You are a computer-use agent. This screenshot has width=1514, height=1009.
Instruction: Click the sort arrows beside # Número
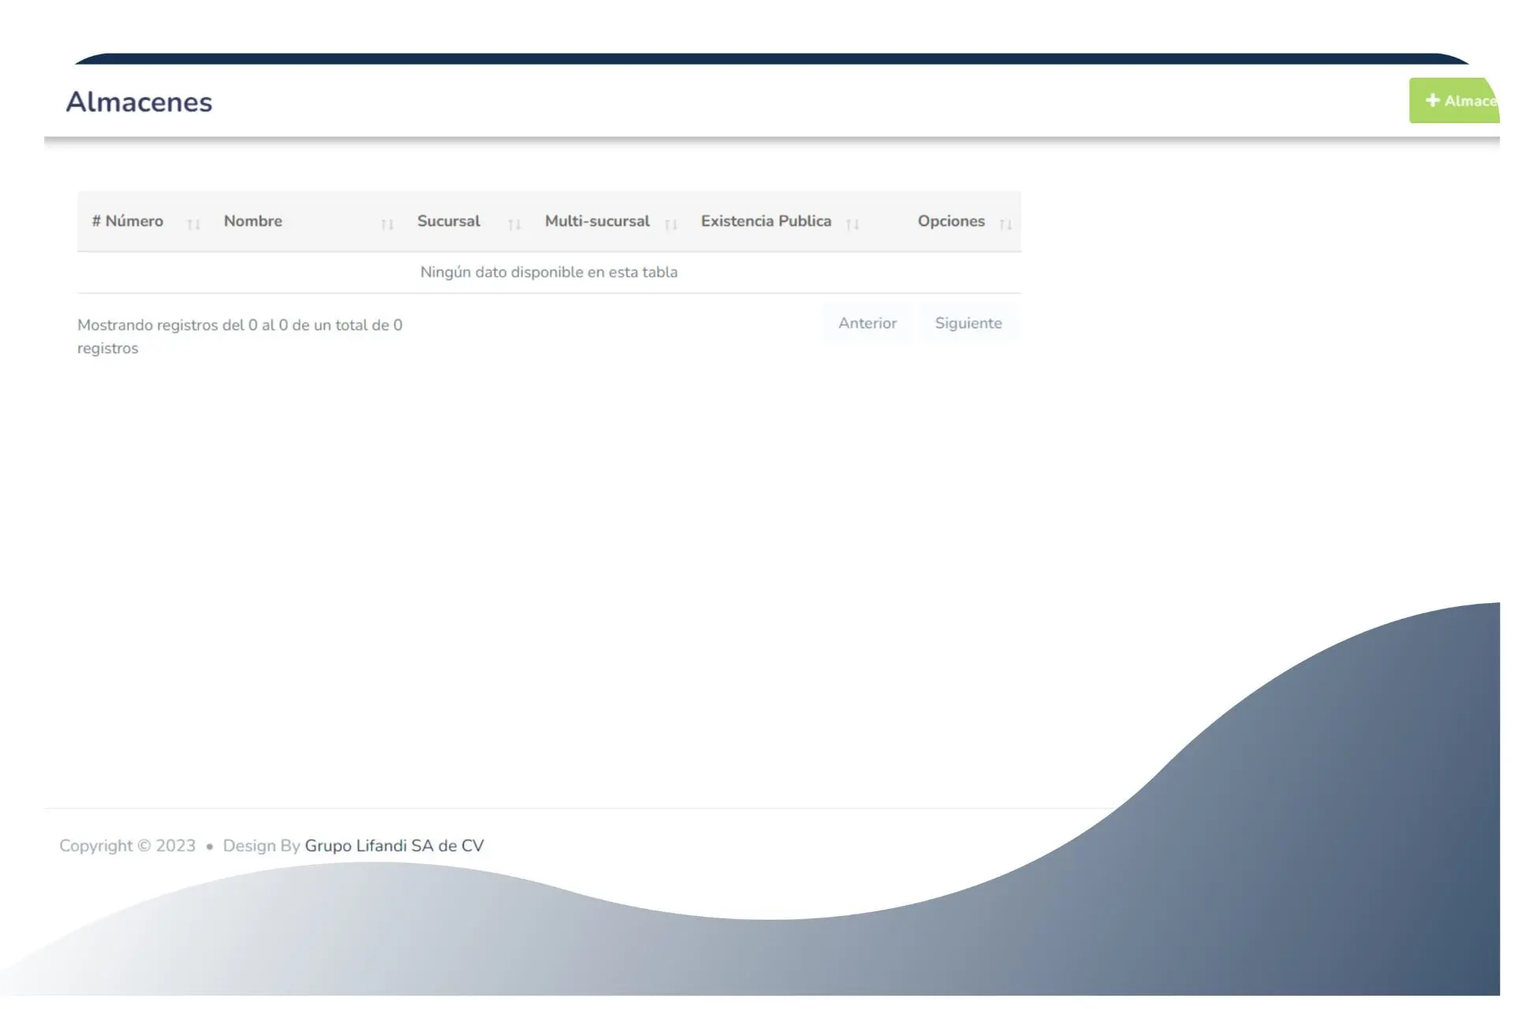(x=193, y=225)
